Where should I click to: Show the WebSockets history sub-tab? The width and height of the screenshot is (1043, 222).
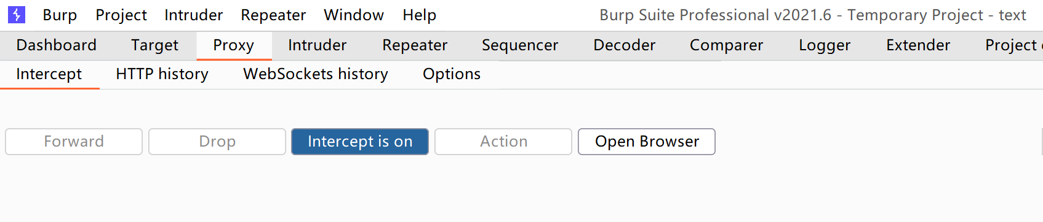(316, 74)
